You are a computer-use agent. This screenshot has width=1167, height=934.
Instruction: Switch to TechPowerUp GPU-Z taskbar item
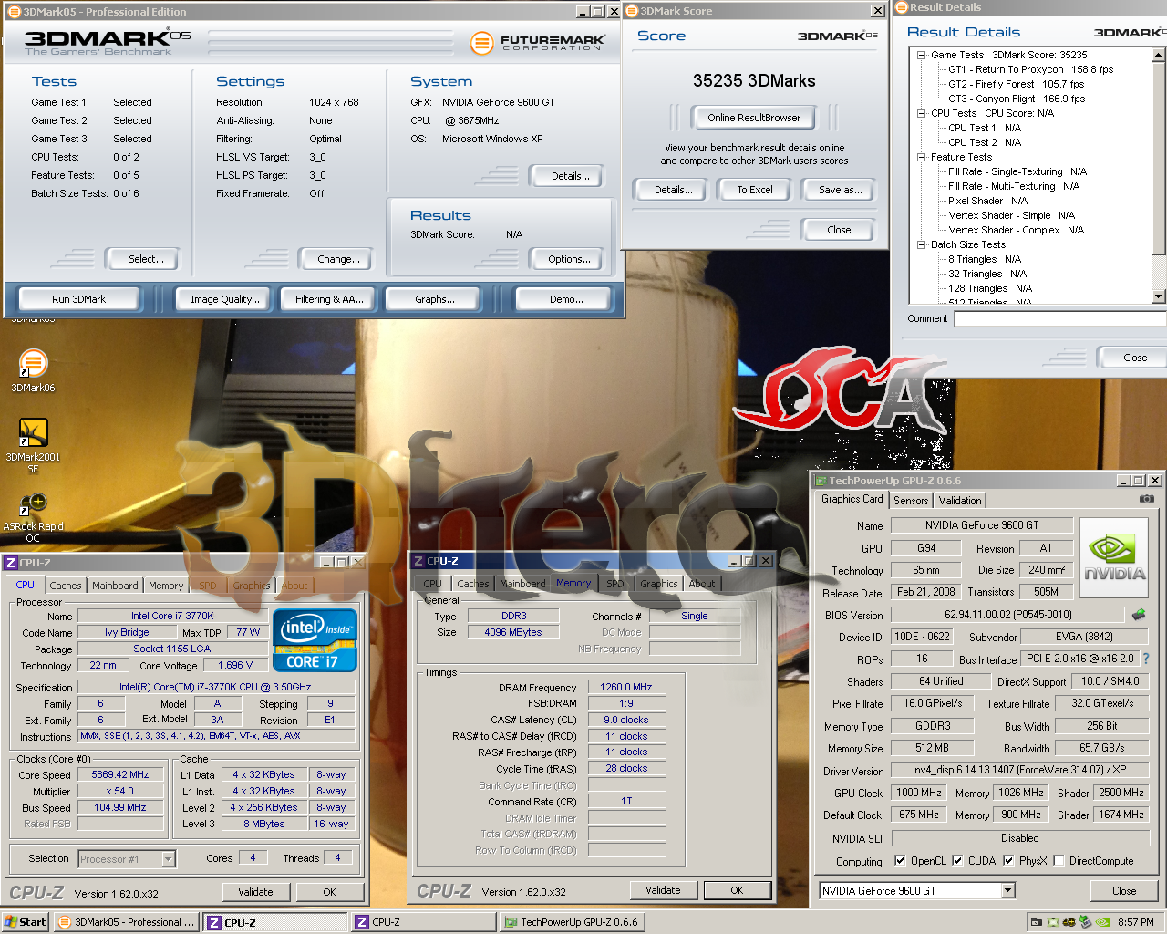click(573, 922)
